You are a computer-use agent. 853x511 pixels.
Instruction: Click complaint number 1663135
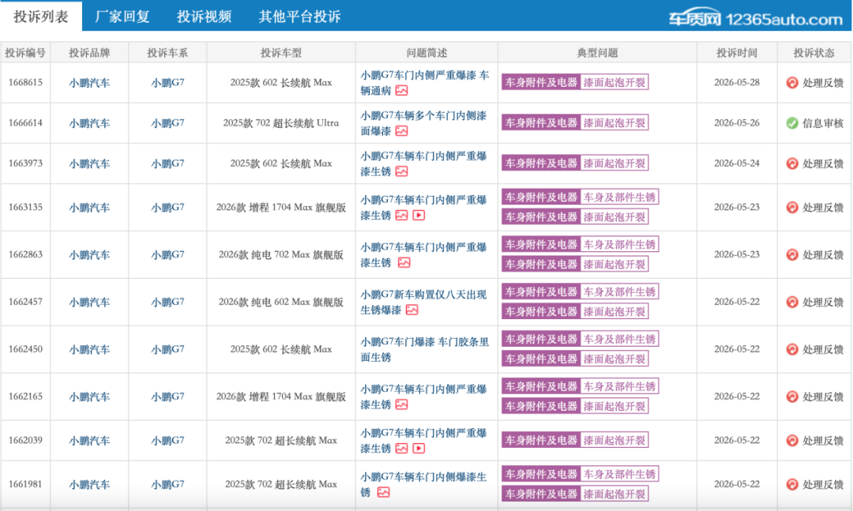click(25, 208)
